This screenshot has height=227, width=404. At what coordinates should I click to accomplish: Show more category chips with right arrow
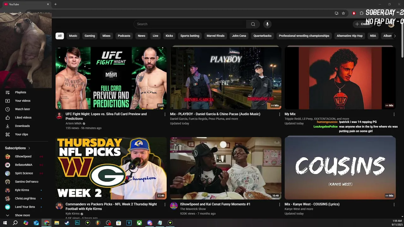[x=395, y=36]
